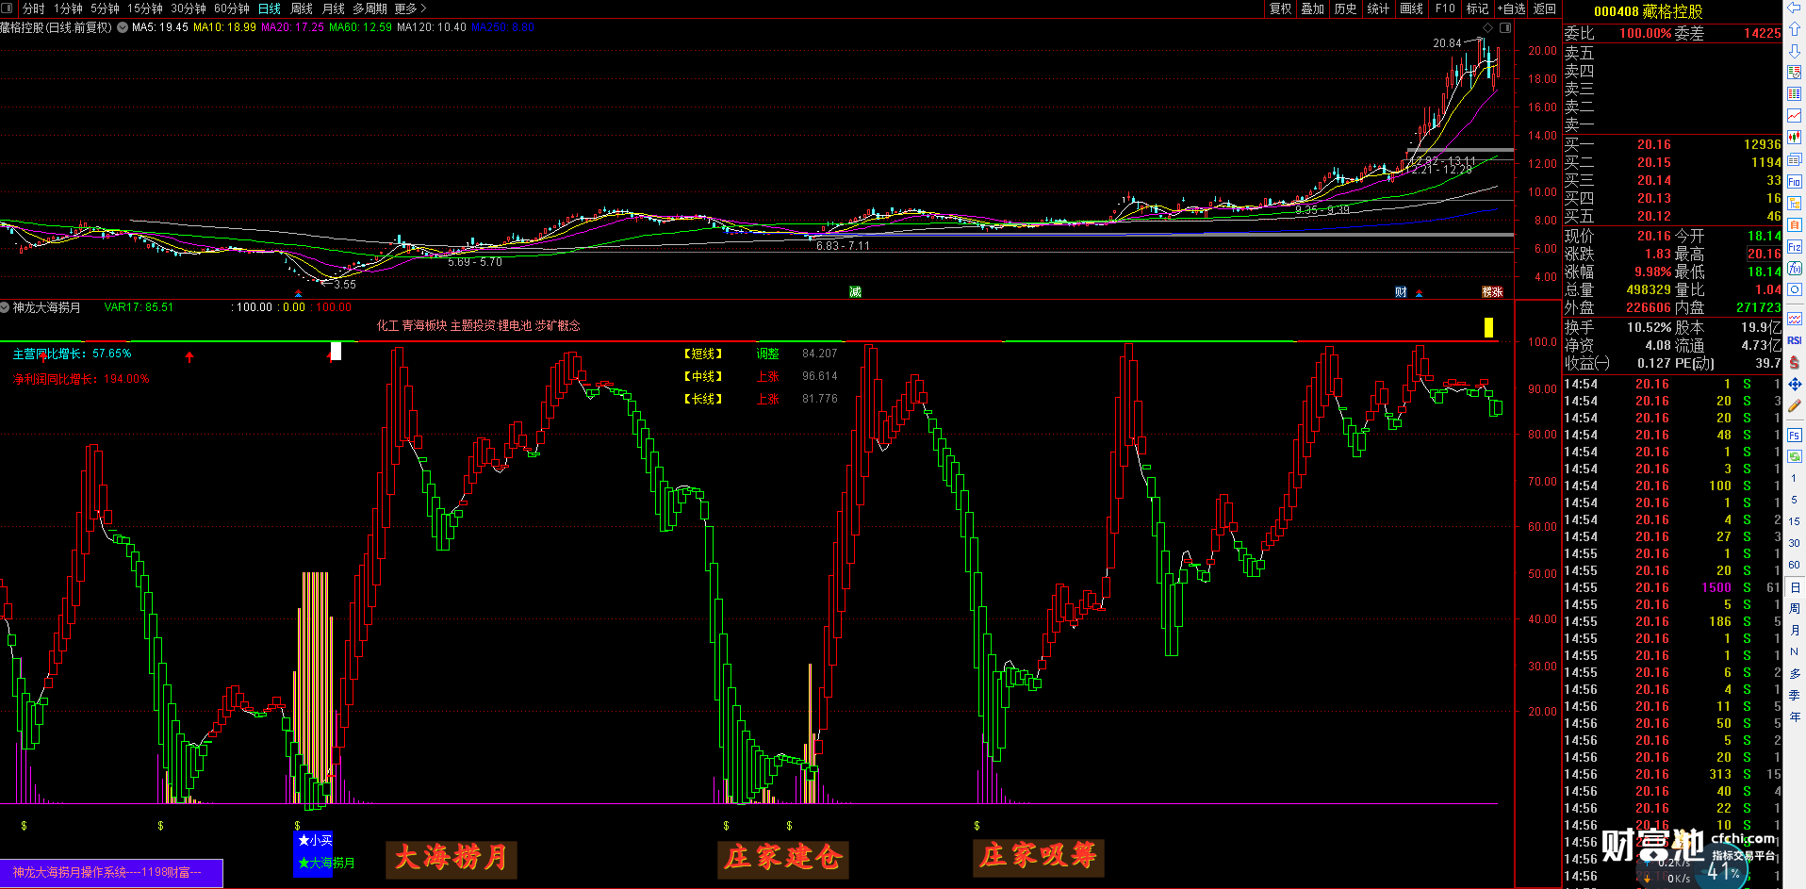The width and height of the screenshot is (1806, 889).
Task: Switch to the 60分钟 period tab
Action: pyautogui.click(x=232, y=8)
